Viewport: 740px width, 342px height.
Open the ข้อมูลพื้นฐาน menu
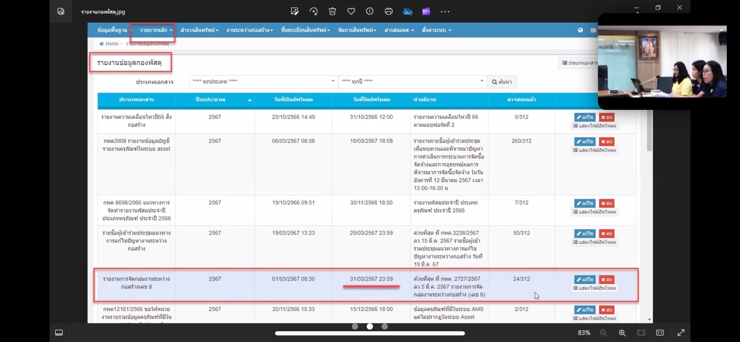tap(114, 30)
